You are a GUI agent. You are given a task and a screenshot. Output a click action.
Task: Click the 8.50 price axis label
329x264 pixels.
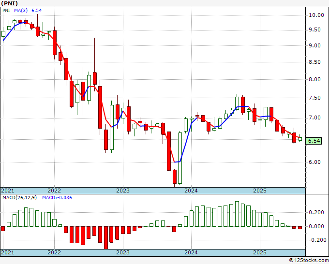pos(314,62)
